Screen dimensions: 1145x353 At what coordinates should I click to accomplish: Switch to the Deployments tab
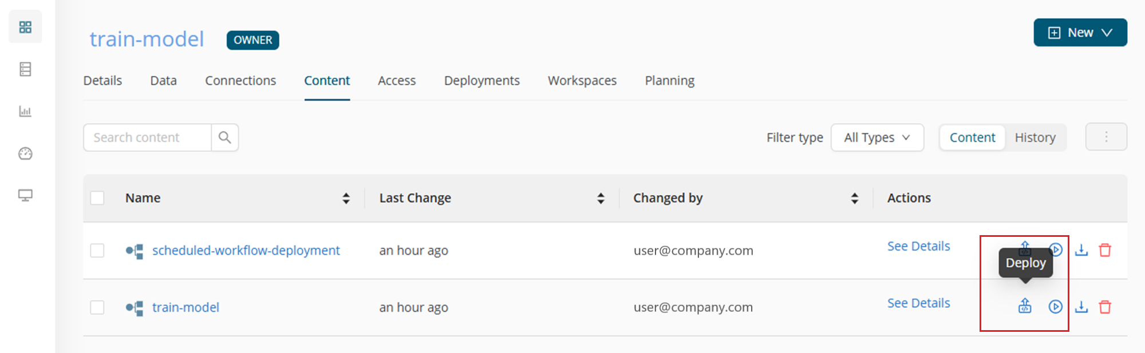tap(482, 81)
